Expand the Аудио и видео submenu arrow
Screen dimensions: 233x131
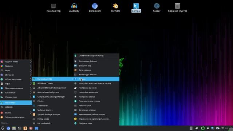[x=31, y=61]
